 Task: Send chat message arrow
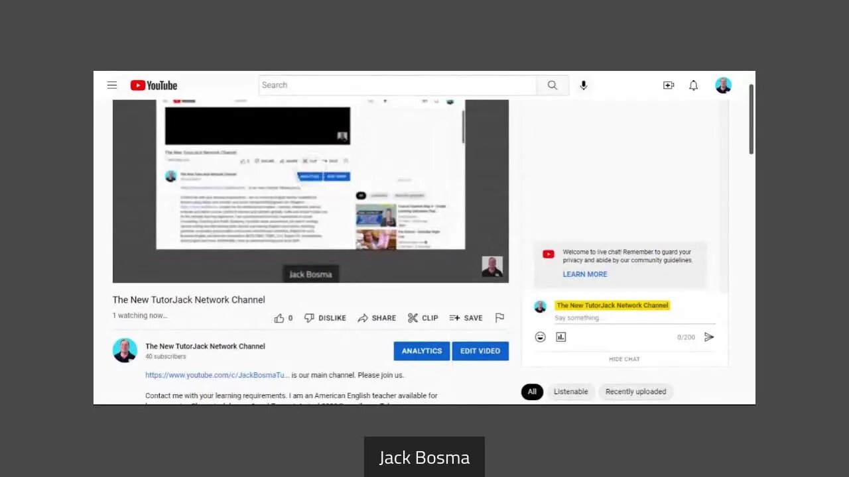tap(709, 337)
